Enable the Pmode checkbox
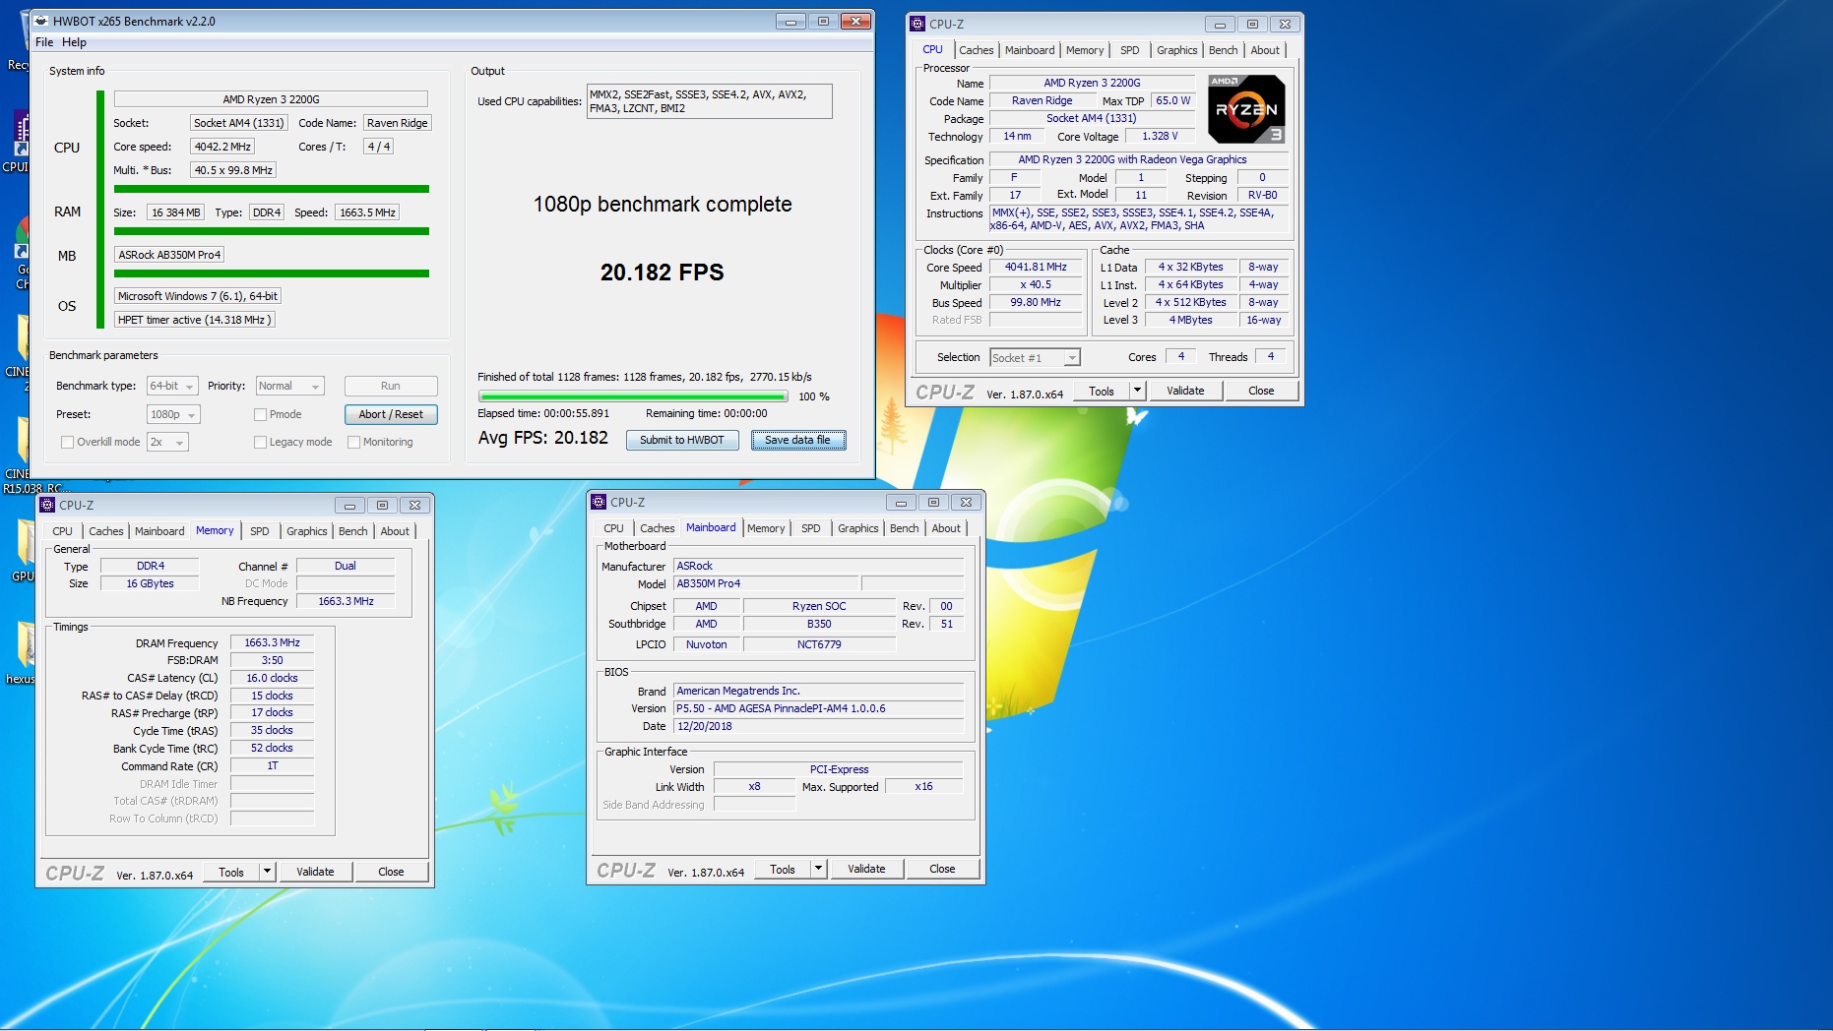Image resolution: width=1833 pixels, height=1031 pixels. 260,414
